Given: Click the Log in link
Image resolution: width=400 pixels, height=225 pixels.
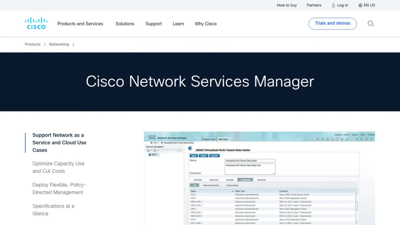Looking at the screenshot, I should click(342, 5).
